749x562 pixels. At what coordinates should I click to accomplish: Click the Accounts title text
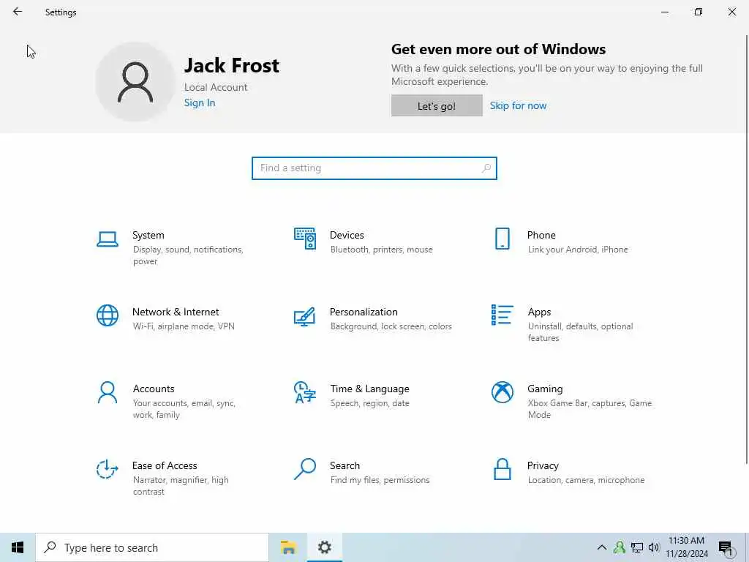(154, 389)
